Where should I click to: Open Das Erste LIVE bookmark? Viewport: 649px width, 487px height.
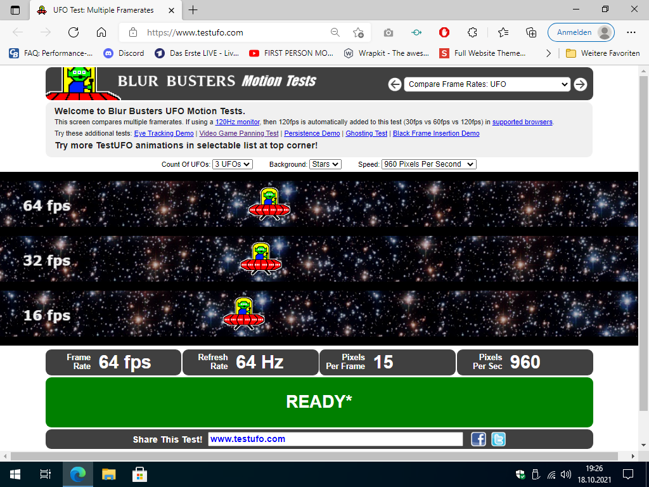tap(196, 53)
